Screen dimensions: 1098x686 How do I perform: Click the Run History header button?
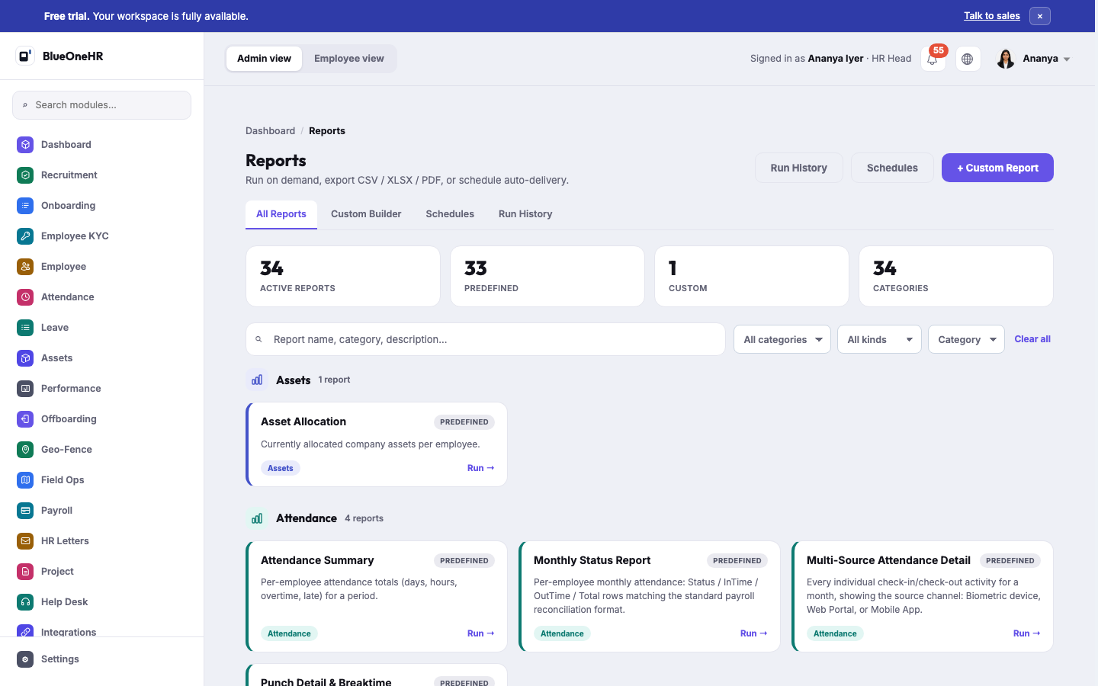(x=799, y=168)
